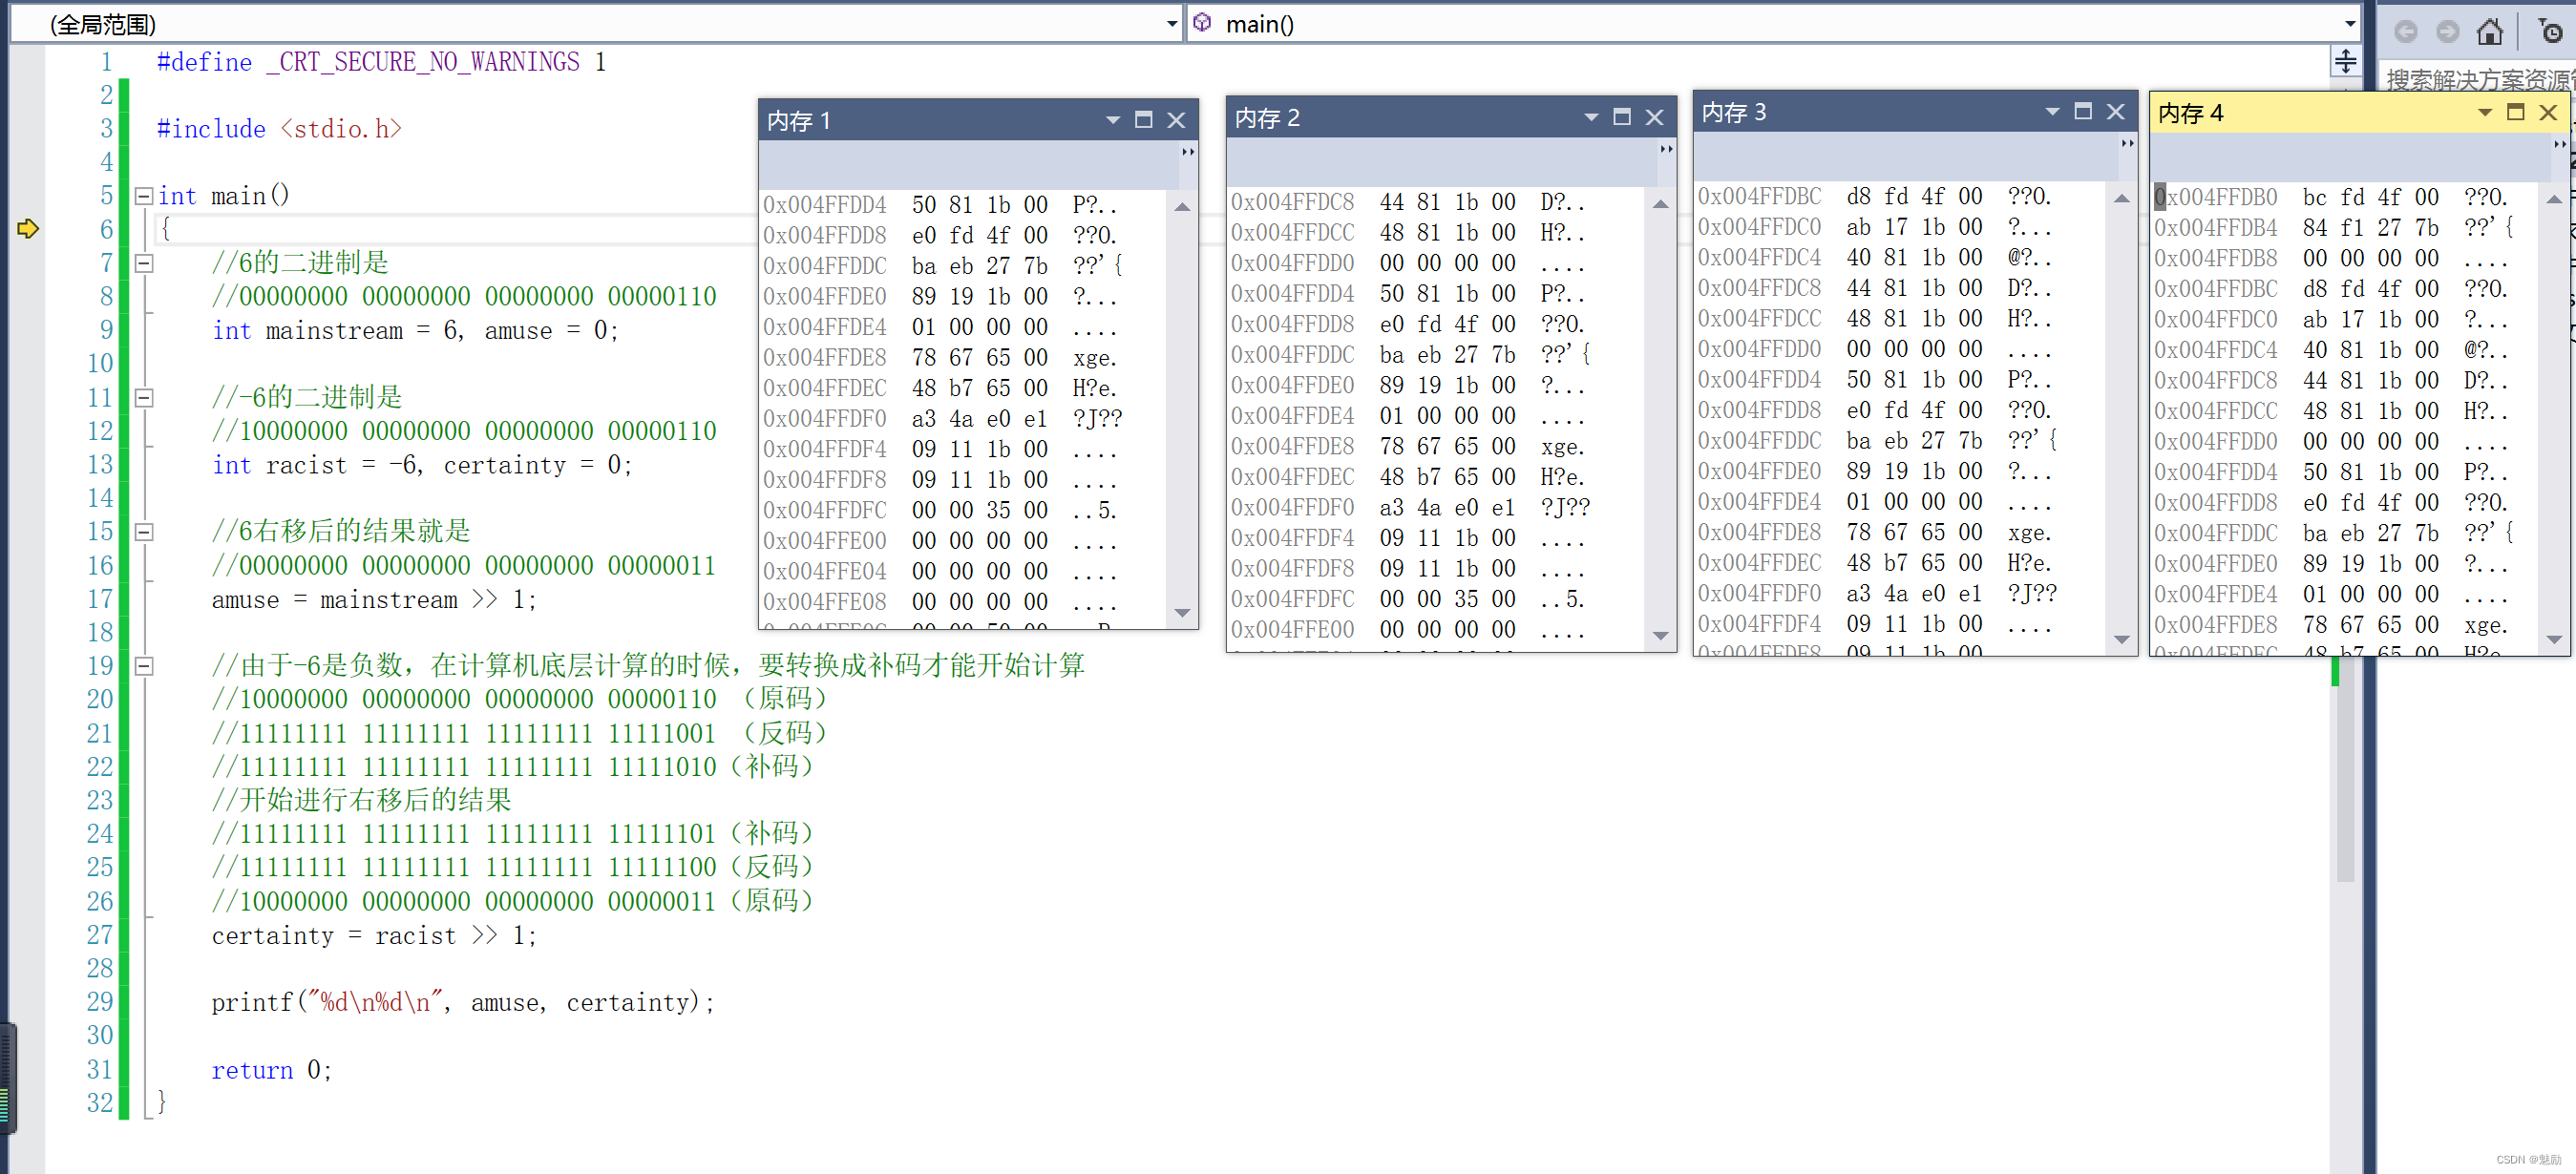Viewport: 2576px width, 1174px height.
Task: Click the return 0 statement
Action: coord(271,1070)
